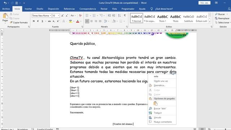The height and width of the screenshot is (130, 231).
Task: Click Seleccionar in Edición group
Action: [x=223, y=22]
